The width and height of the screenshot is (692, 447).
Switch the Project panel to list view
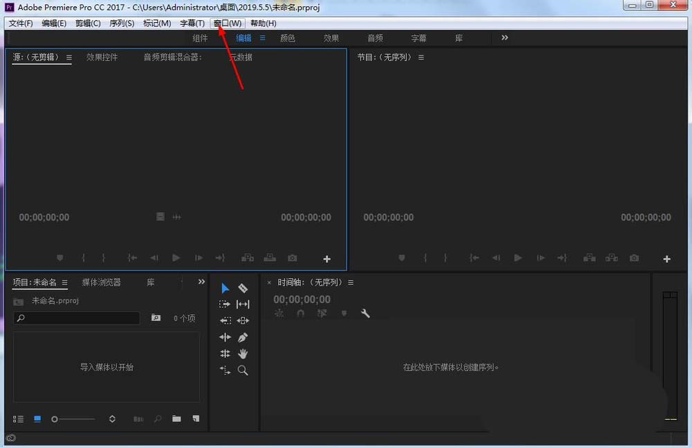pos(18,419)
